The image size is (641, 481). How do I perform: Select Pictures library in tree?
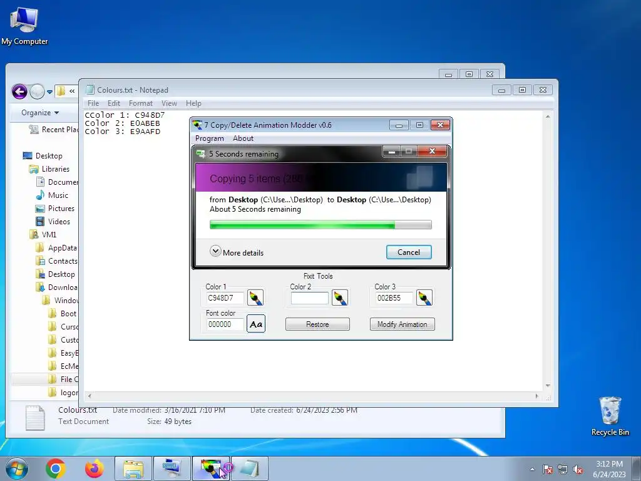pyautogui.click(x=55, y=208)
